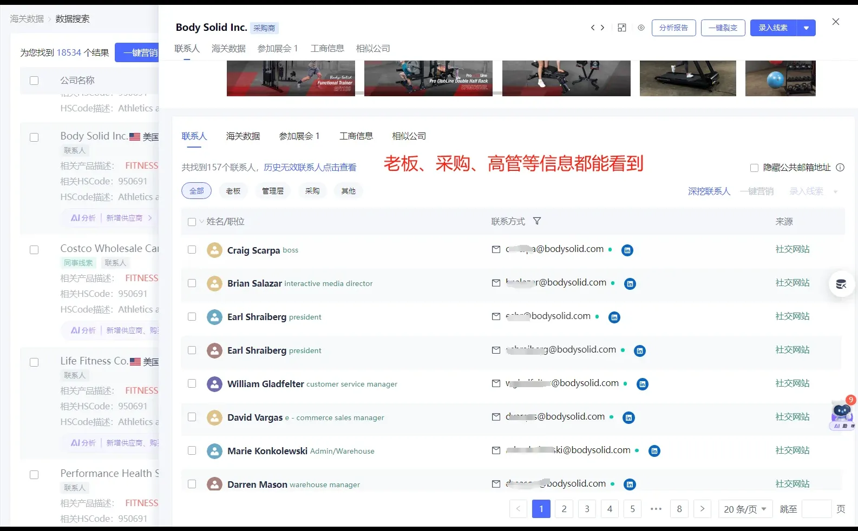Filter contacts by 老板

[233, 191]
